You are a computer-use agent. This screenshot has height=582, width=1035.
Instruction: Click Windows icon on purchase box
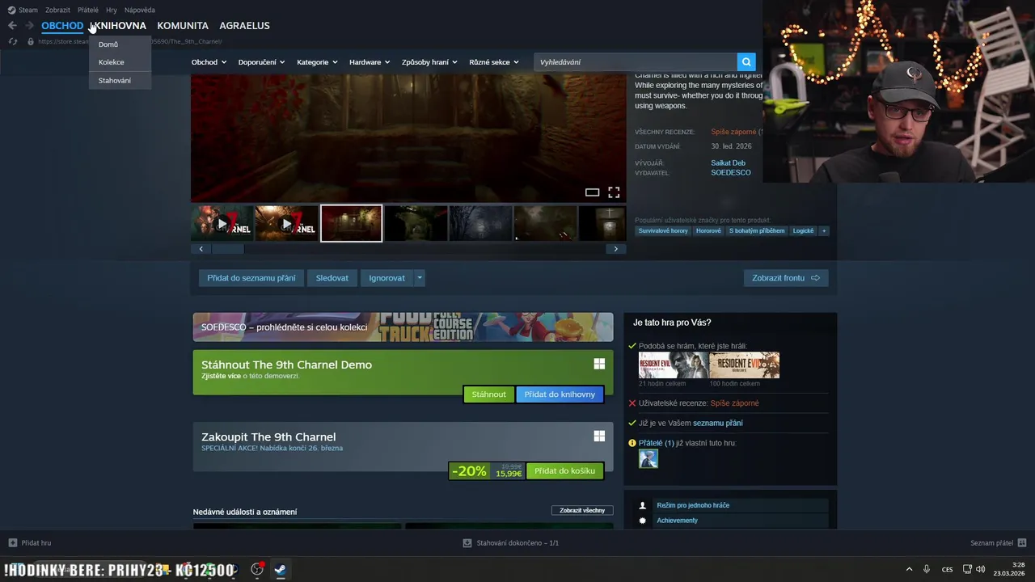click(x=599, y=436)
